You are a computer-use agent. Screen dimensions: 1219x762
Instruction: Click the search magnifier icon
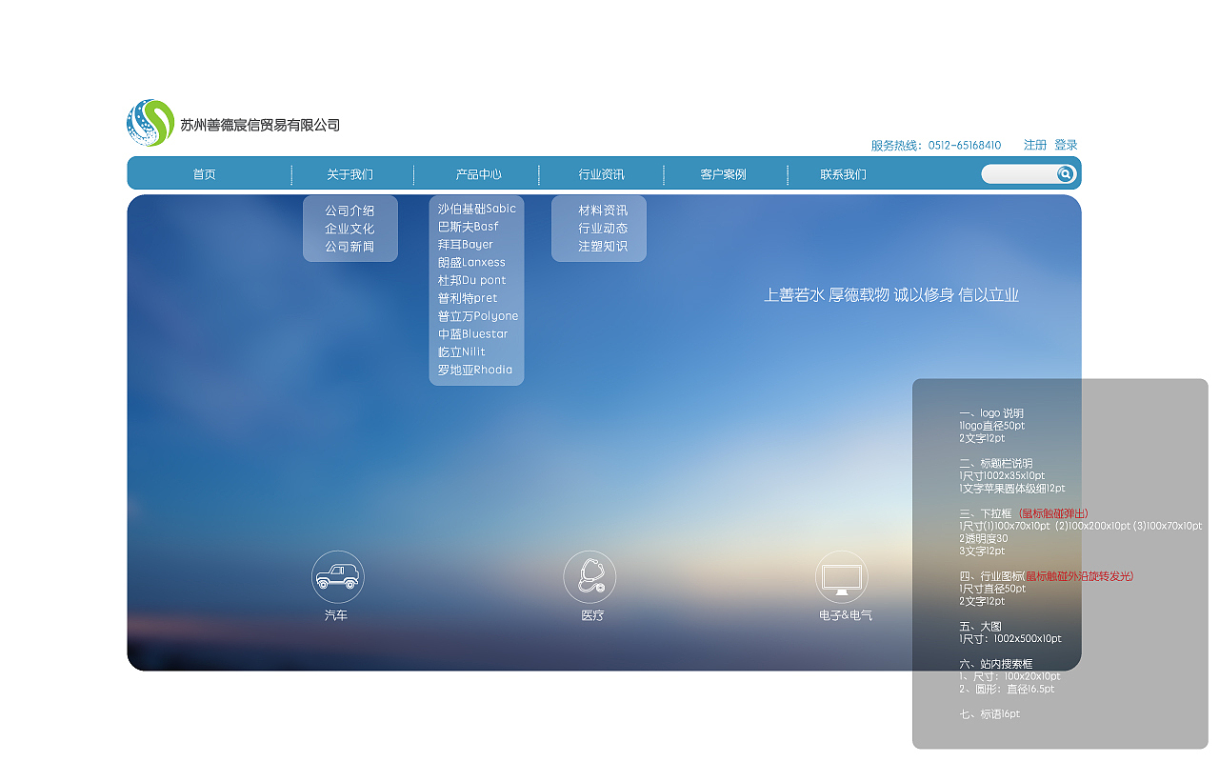pos(1066,174)
